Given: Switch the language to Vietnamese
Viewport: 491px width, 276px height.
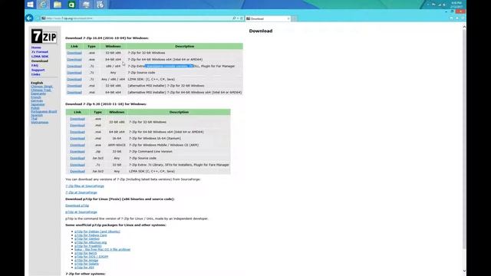Looking at the screenshot, I should [x=39, y=123].
